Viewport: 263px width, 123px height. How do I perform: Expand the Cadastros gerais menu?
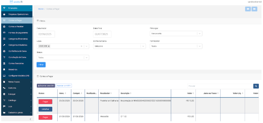(x=31, y=113)
